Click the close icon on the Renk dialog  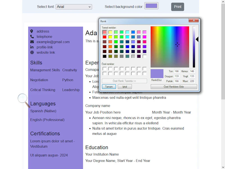tap(194, 21)
